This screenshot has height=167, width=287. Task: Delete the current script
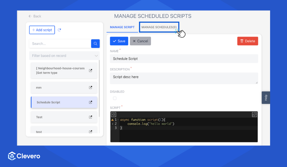(x=248, y=41)
